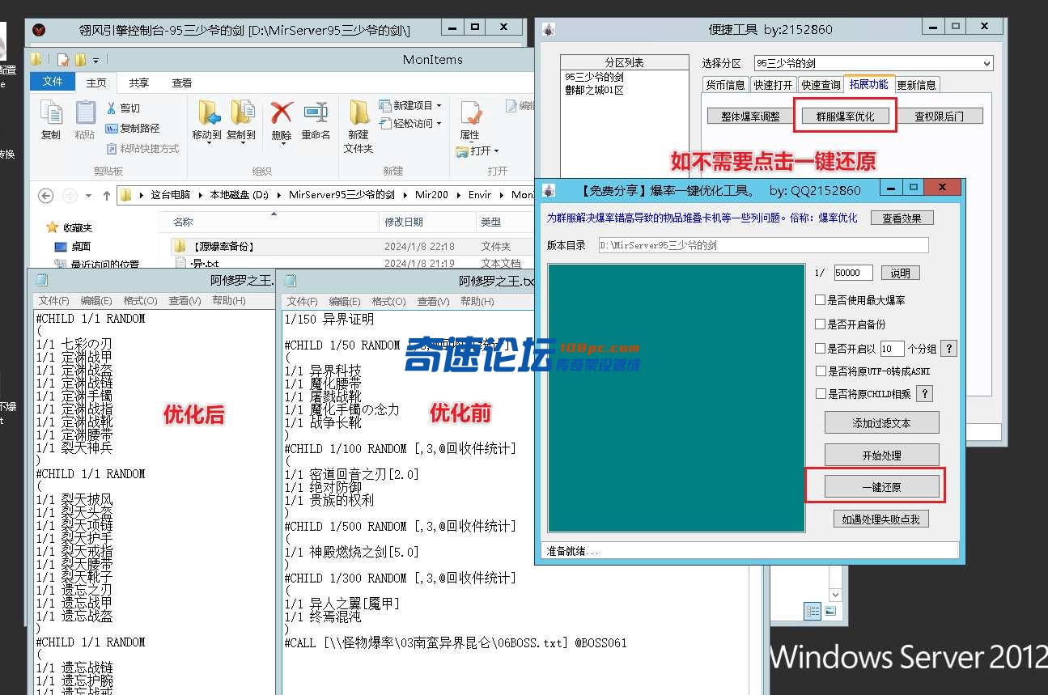This screenshot has width=1048, height=695.
Task: Click the 群服爆率优化 button
Action: pyautogui.click(x=845, y=117)
